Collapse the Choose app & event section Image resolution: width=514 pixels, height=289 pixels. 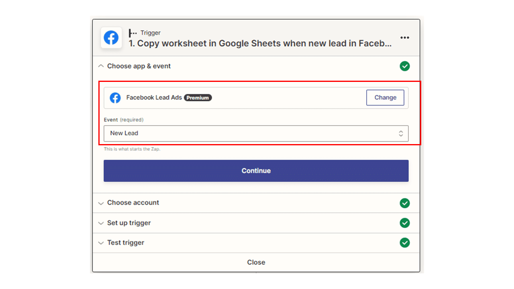pos(101,66)
